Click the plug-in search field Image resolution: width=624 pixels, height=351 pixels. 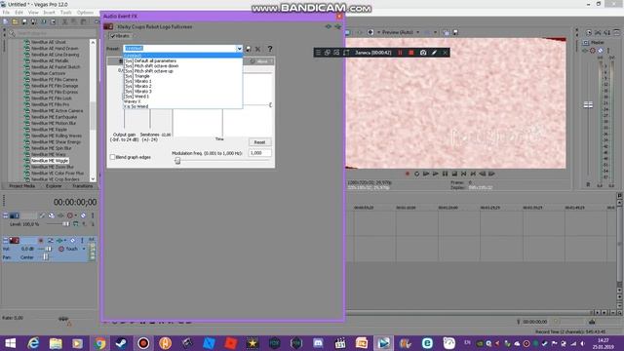click(52, 33)
